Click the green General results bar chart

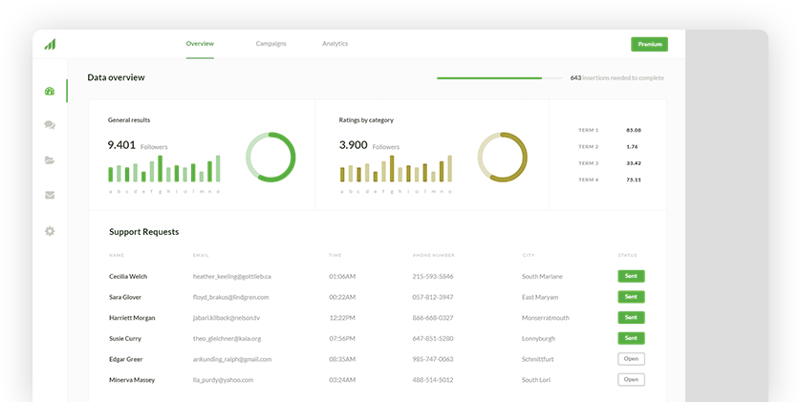tap(164, 169)
